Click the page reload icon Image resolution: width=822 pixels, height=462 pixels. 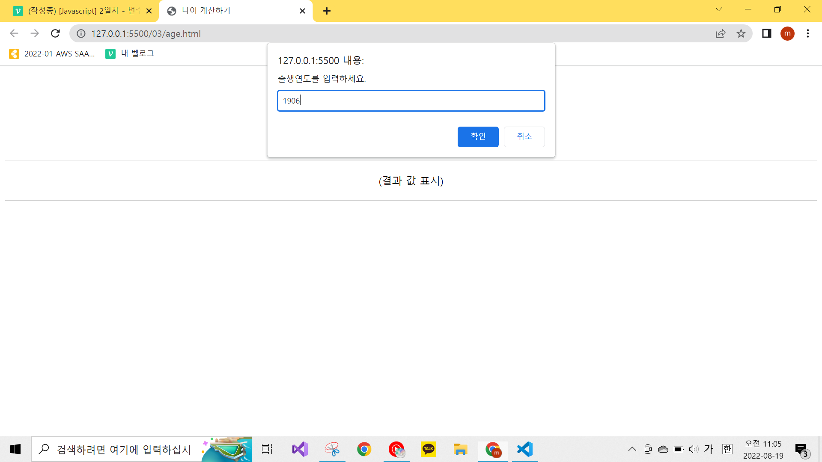tap(55, 33)
